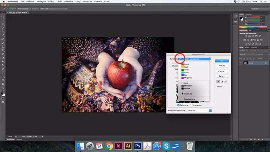Screen dimensions: 270x152
Task: Enable the Inverti checkbox
Action: [216, 86]
